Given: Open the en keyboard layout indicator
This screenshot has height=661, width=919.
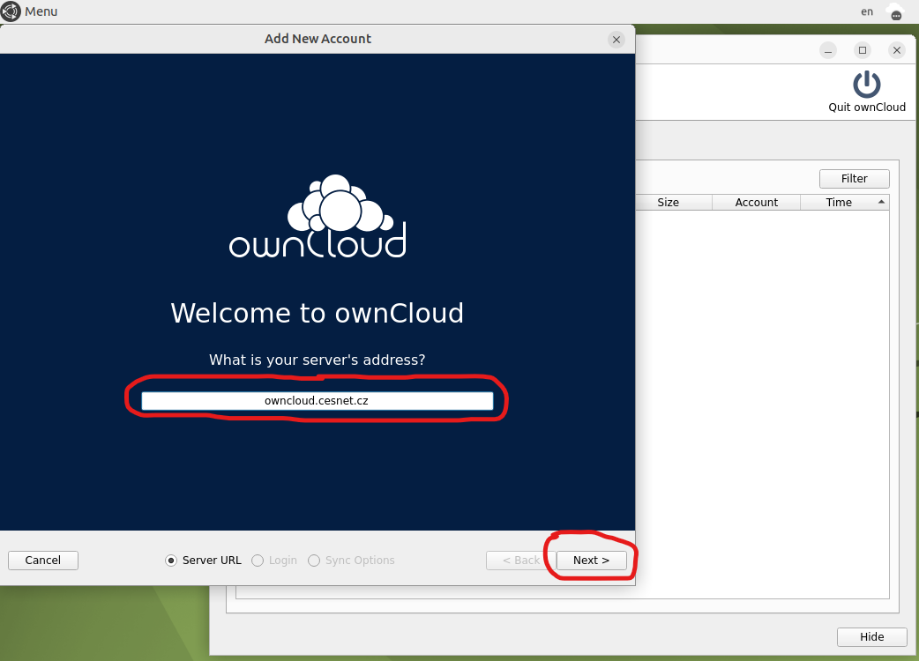Looking at the screenshot, I should pos(867,11).
